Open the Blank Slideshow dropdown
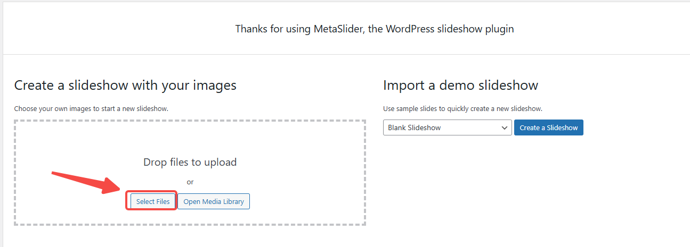Viewport: 690px width, 247px height. coord(447,127)
